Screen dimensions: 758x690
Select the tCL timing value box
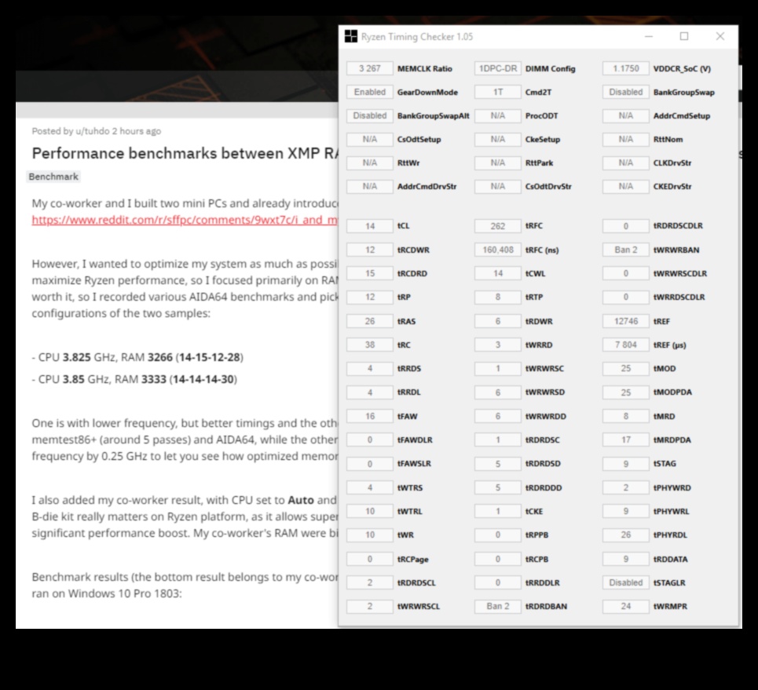(x=369, y=226)
